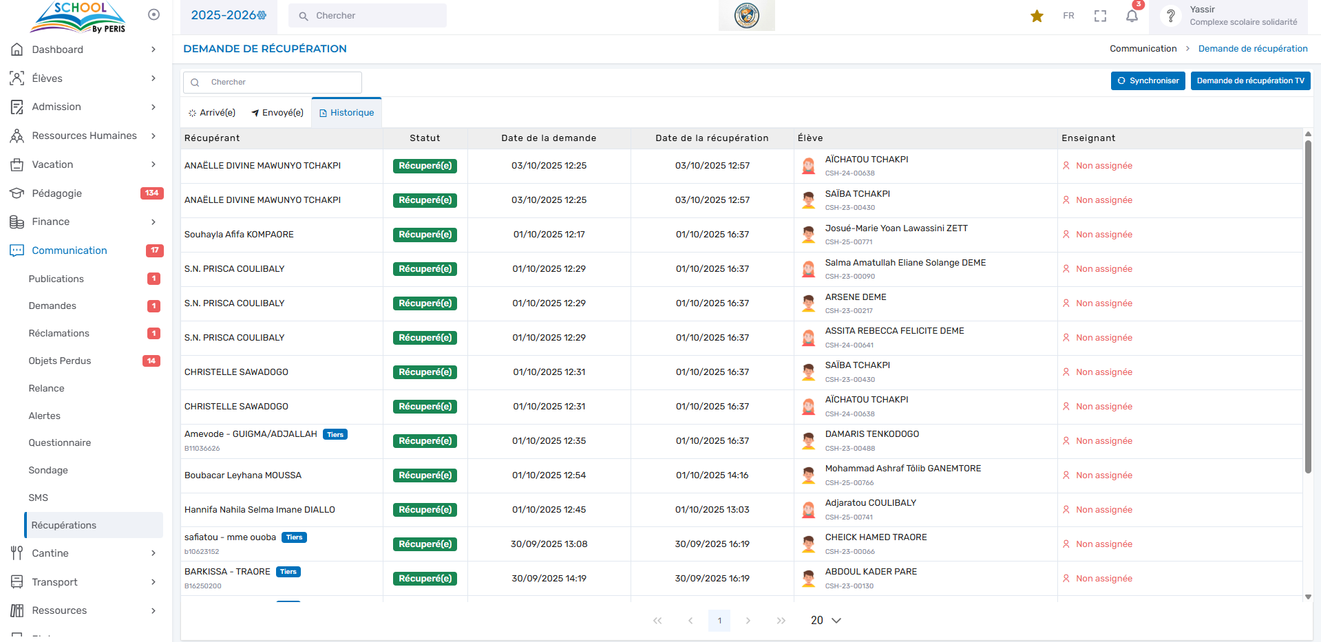Open the notifications bell
Viewport: 1321px width, 642px height.
tap(1132, 16)
